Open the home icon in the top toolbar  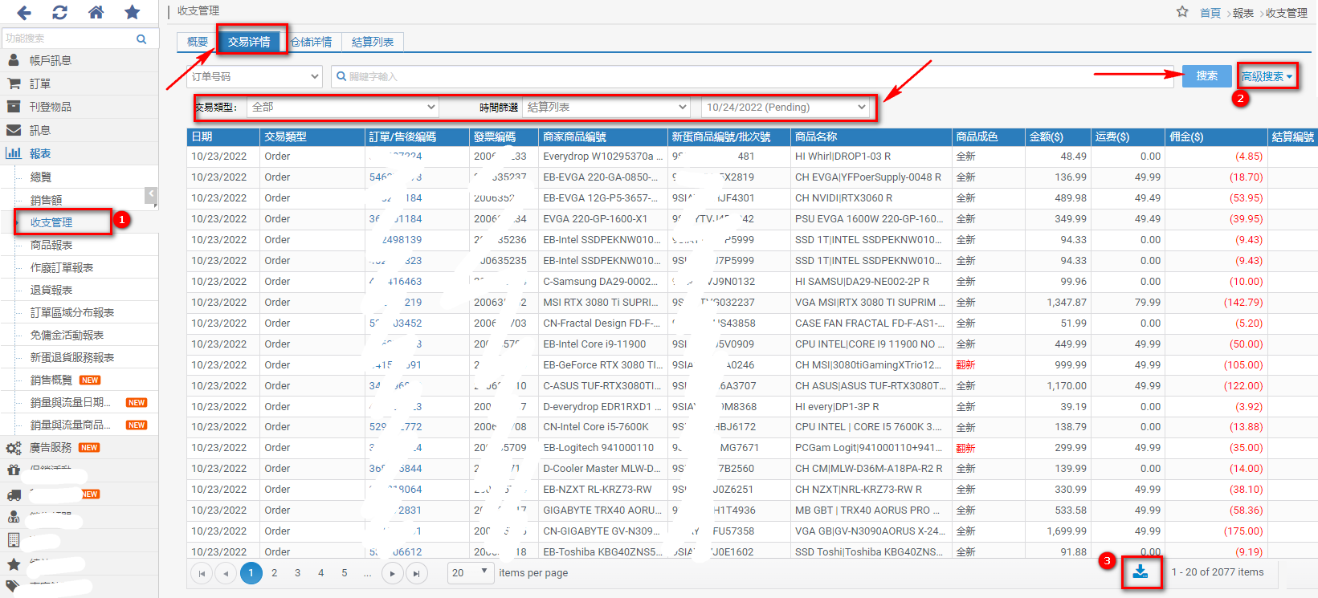coord(96,12)
